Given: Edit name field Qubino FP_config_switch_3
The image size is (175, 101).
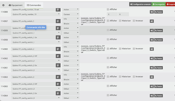Looking at the screenshot, I should pos(33,77).
